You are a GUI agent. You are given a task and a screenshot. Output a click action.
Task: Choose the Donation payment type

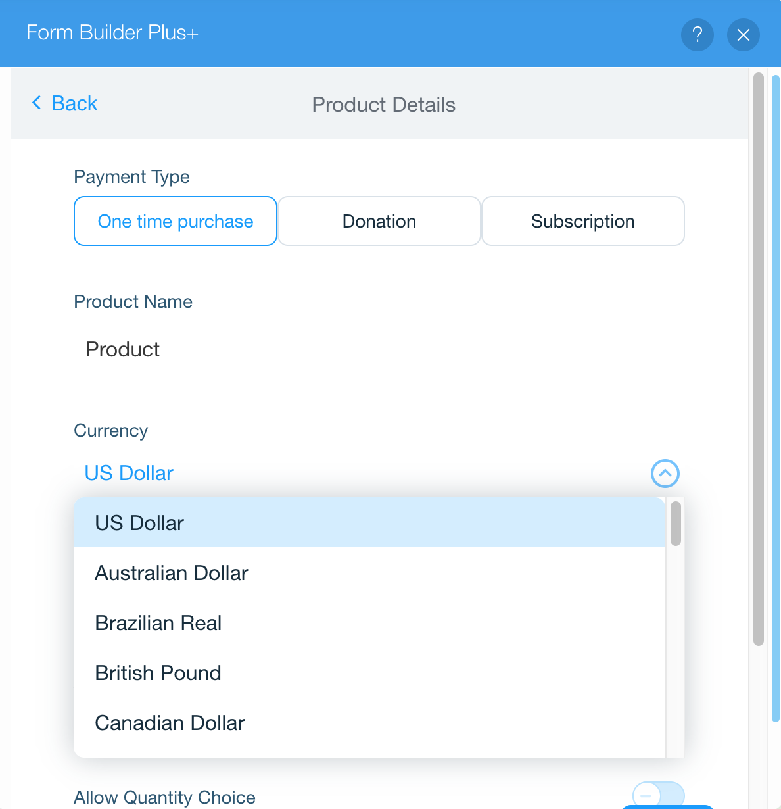click(x=379, y=221)
